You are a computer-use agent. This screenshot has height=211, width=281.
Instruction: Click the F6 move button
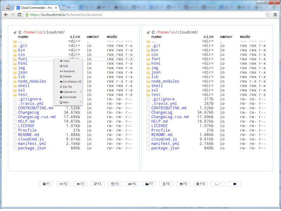pos(132,184)
